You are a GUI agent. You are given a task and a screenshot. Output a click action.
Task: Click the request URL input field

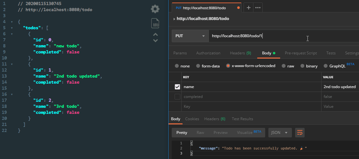pos(284,36)
